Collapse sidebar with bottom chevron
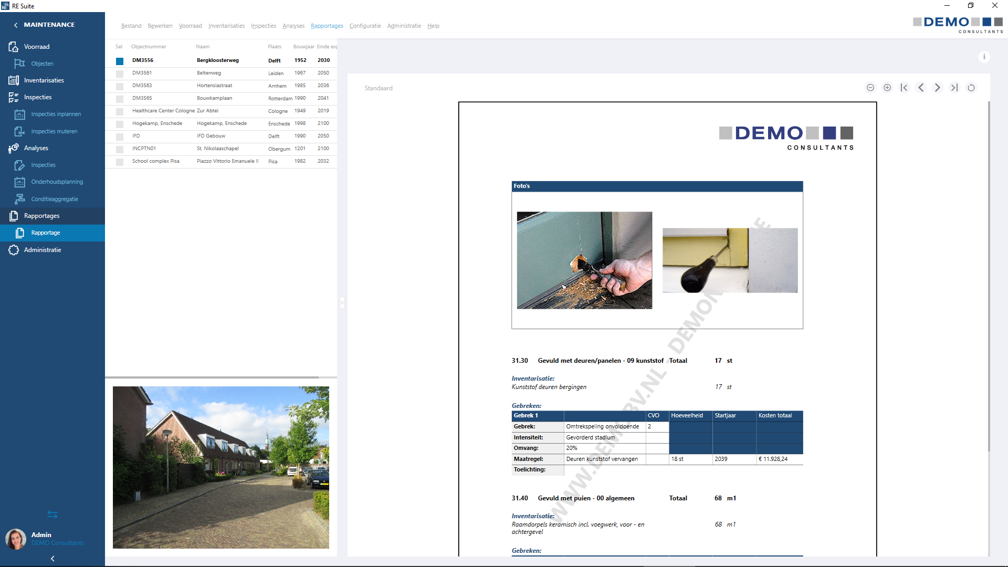The height and width of the screenshot is (567, 1008). (52, 559)
